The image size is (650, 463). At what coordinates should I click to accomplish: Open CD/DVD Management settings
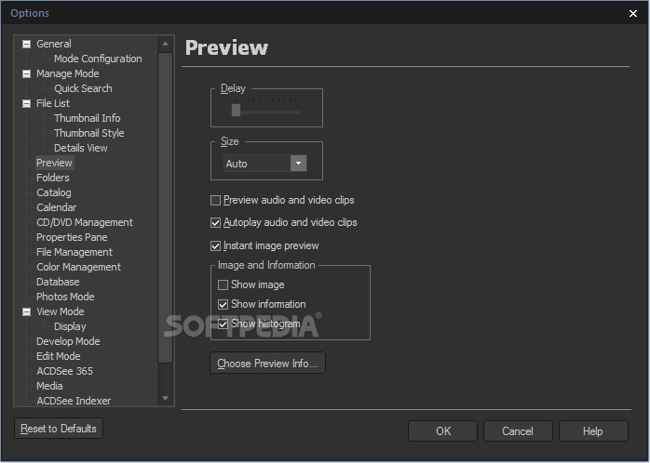(x=85, y=222)
